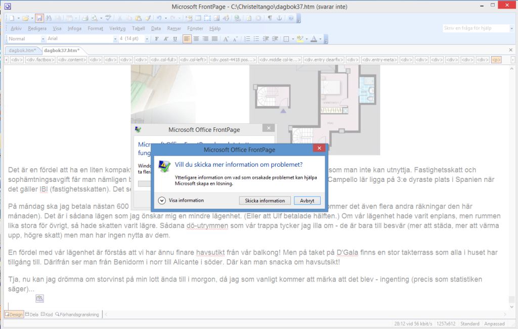Click the Paste Options smart tag icon
This screenshot has height=329, width=518.
tap(39, 298)
